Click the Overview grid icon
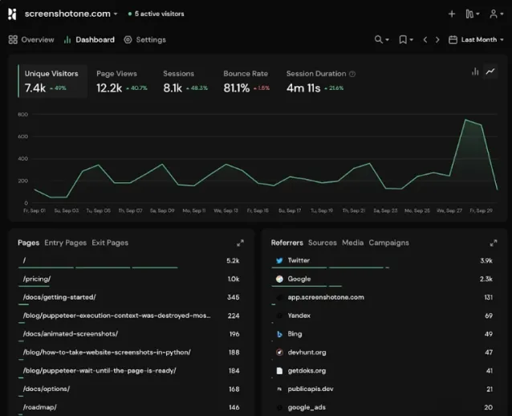Screen dimensions: 512x416 pyautogui.click(x=13, y=40)
